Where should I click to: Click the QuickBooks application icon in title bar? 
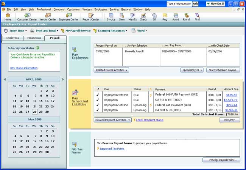tap(3, 4)
